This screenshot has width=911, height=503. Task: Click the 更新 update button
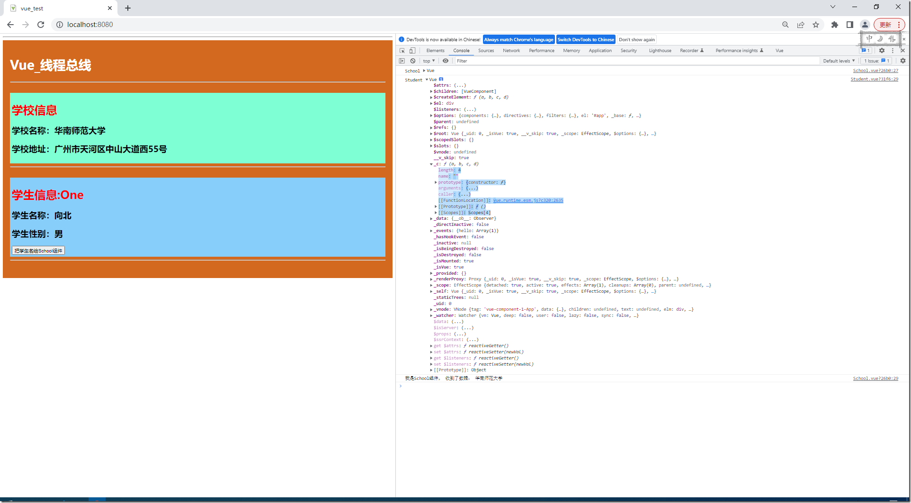click(889, 25)
